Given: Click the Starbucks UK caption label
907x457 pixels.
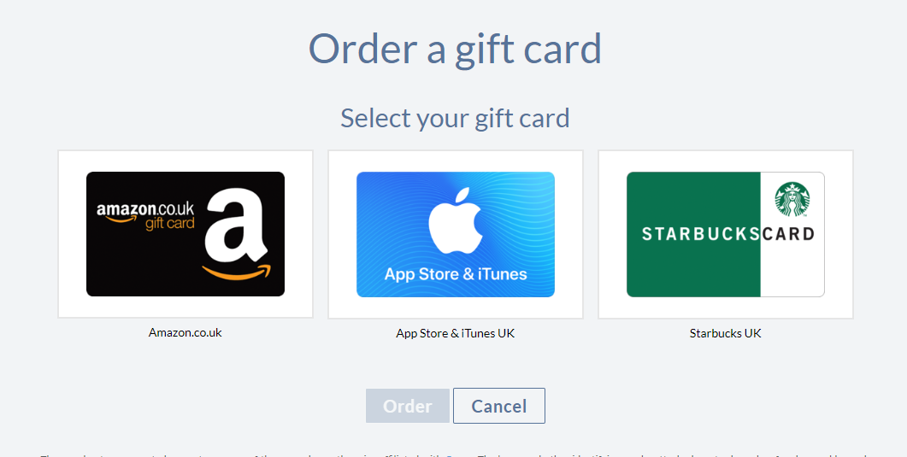Looking at the screenshot, I should (x=726, y=333).
